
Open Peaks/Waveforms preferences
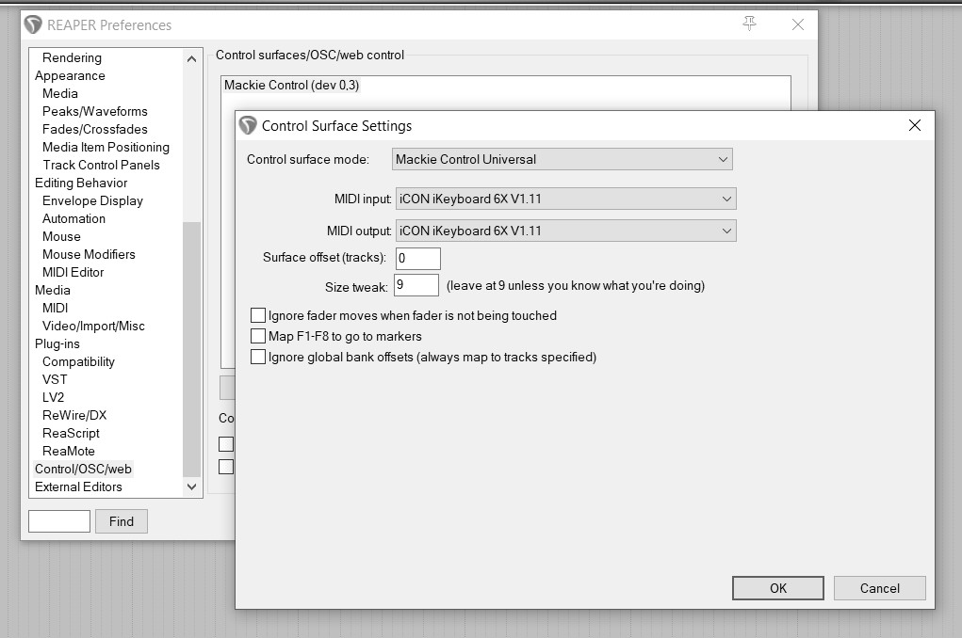[x=95, y=111]
